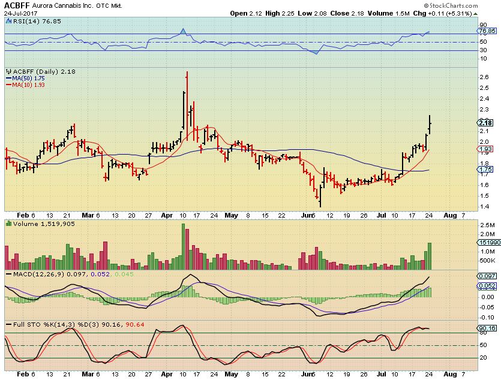Select the red MA(10) line swatch in legend
Screen dimensions: 501x380
pyautogui.click(x=8, y=85)
